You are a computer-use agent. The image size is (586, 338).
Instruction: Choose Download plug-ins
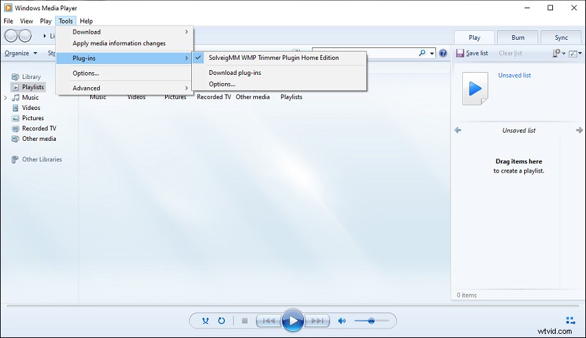coord(279,72)
